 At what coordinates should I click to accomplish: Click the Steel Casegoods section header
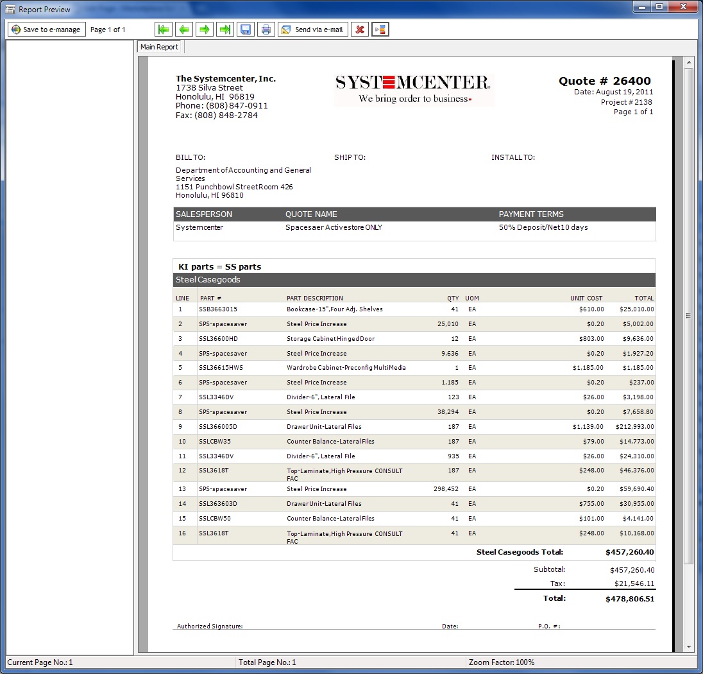[414, 280]
